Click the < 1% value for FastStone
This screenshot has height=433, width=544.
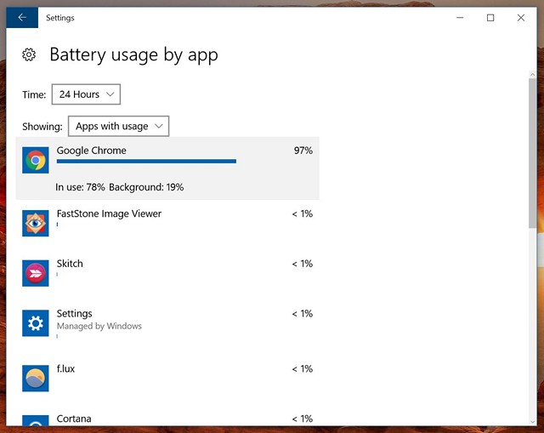pyautogui.click(x=303, y=214)
